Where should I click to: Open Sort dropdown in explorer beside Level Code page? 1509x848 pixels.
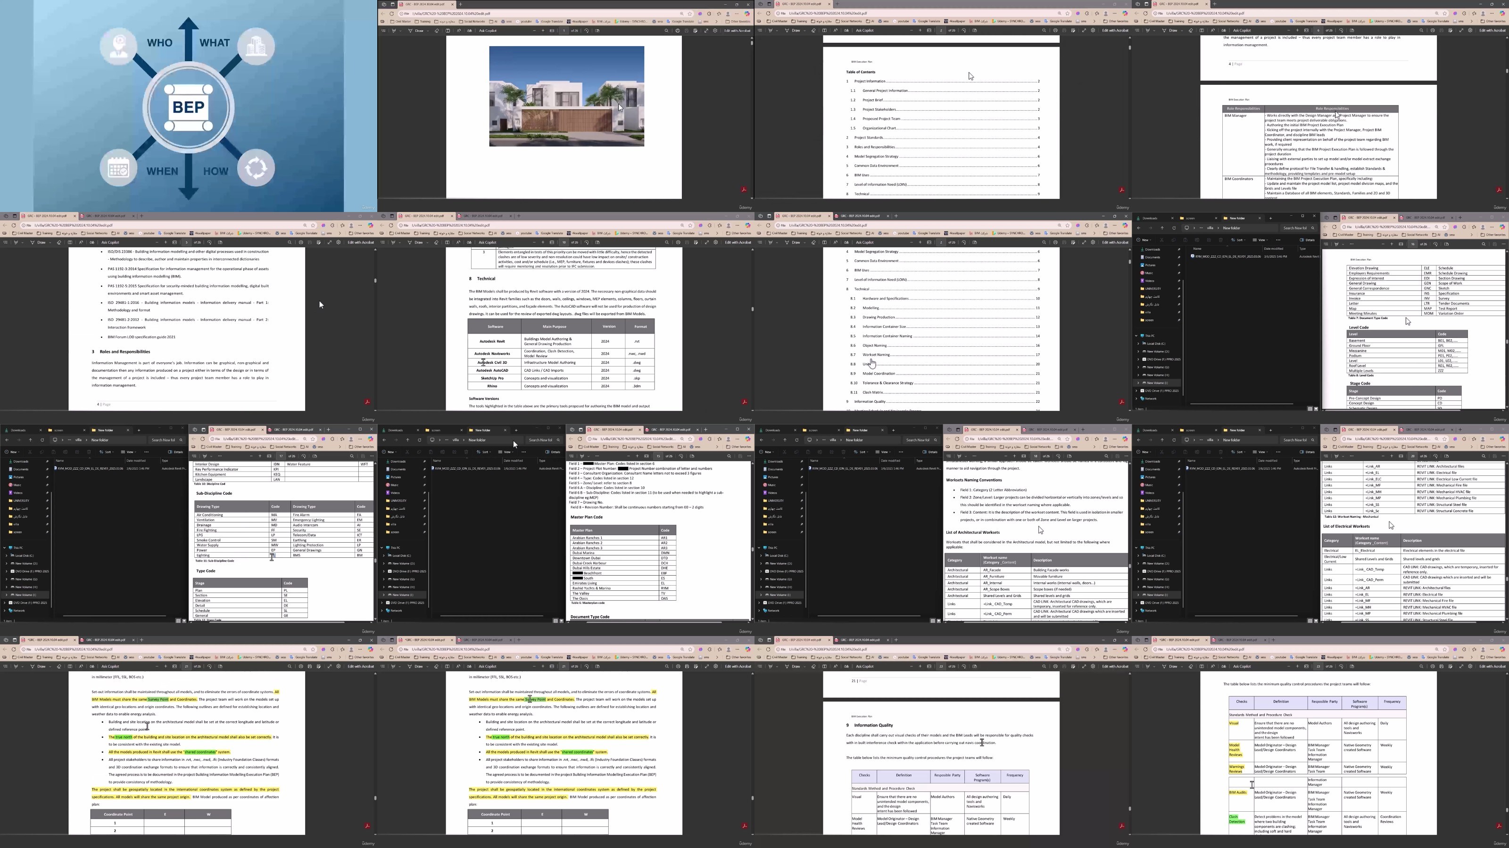(x=1238, y=239)
